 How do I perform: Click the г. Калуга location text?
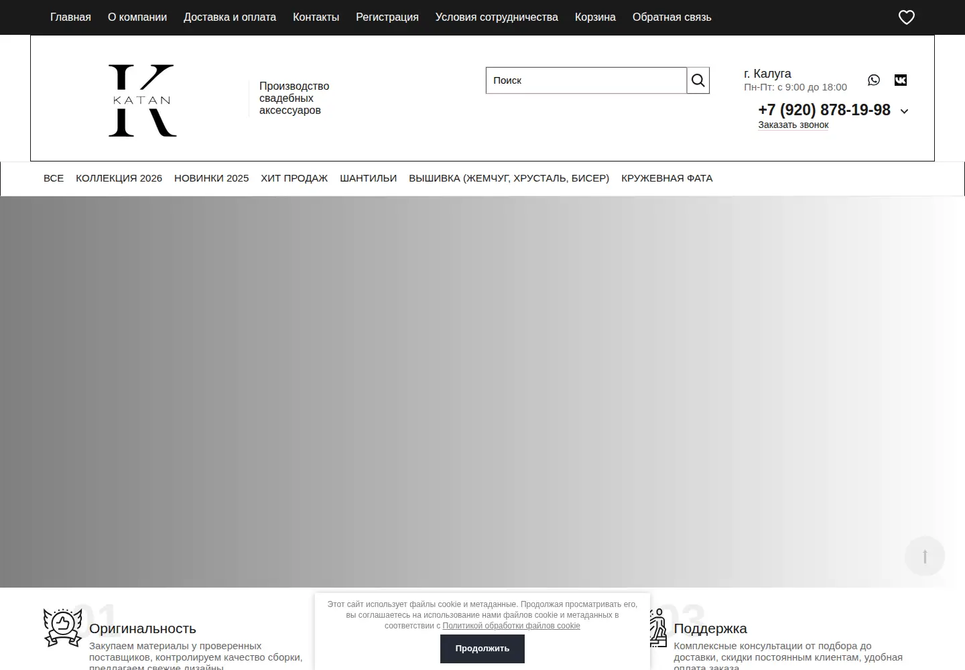(x=767, y=74)
